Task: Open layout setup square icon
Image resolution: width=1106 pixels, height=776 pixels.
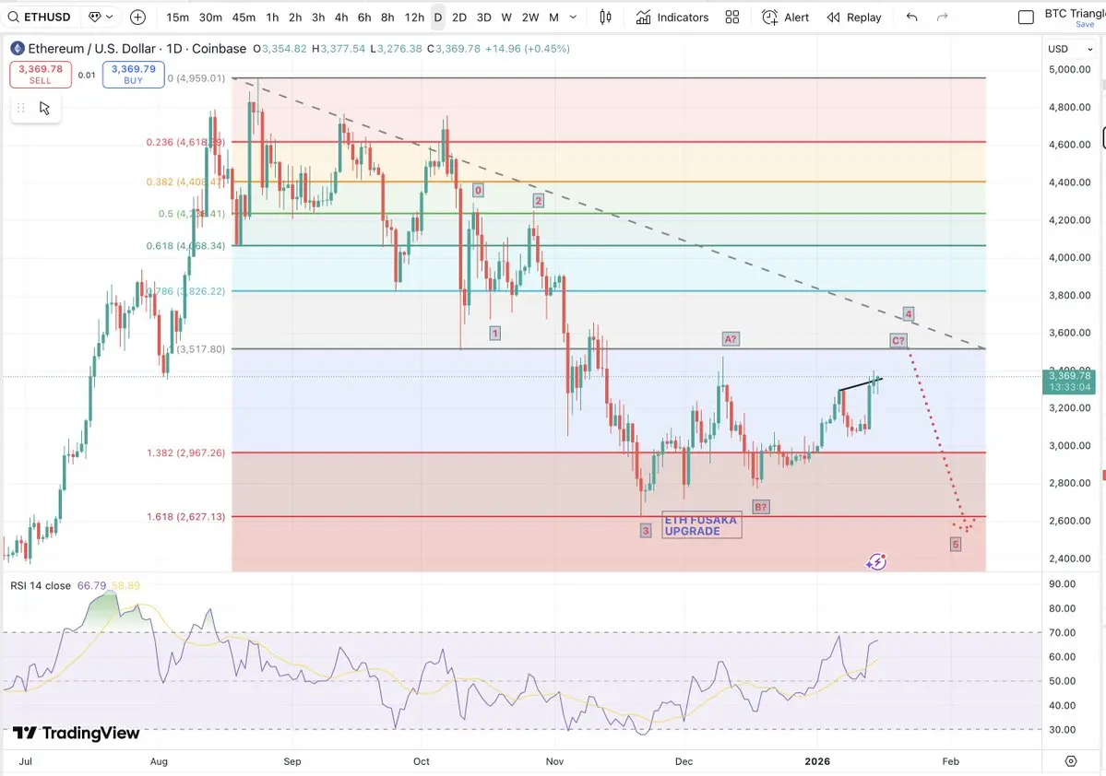Action: click(x=1027, y=17)
